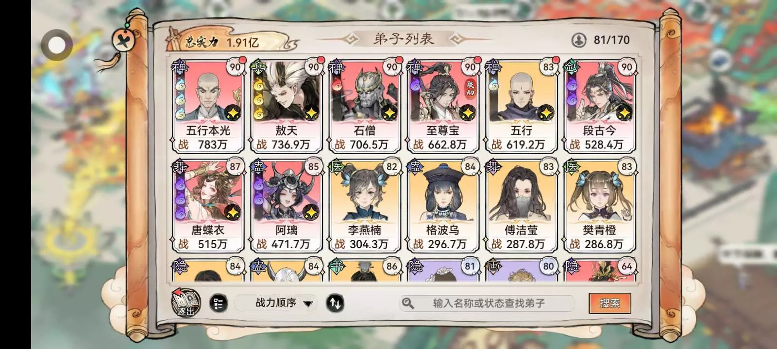Click the 逐出 expel disciple icon
The image size is (777, 349).
(186, 303)
